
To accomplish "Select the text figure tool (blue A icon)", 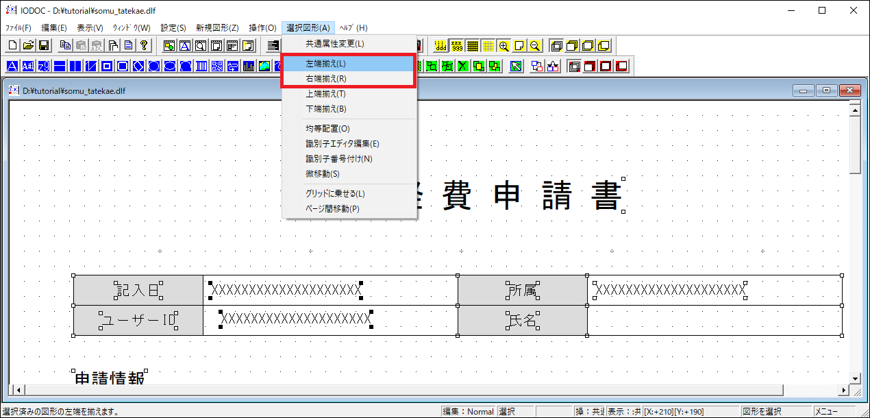I will point(12,66).
